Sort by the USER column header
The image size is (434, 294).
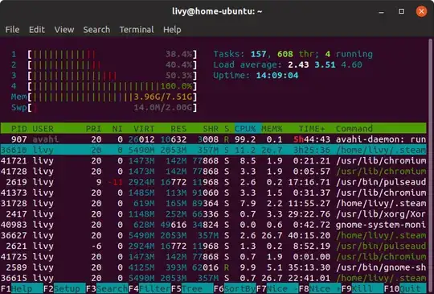[43, 128]
